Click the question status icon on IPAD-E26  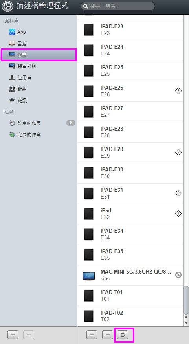click(178, 90)
